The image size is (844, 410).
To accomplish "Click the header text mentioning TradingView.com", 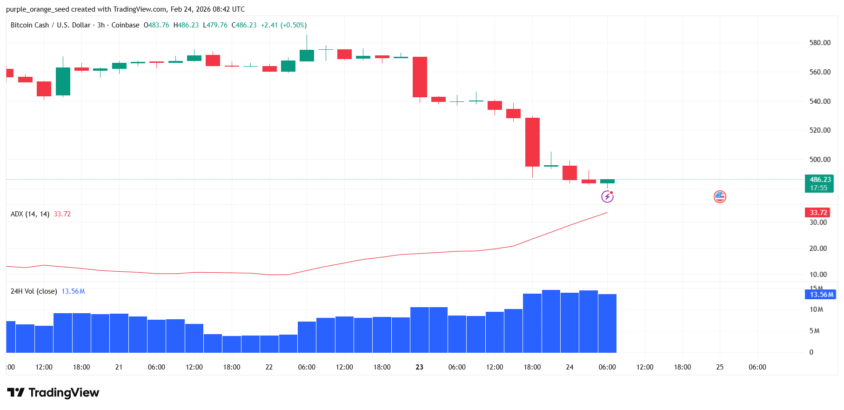I will 125,9.
